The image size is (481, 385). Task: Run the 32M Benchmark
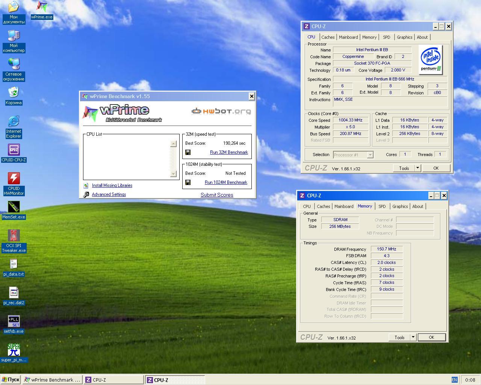[229, 152]
